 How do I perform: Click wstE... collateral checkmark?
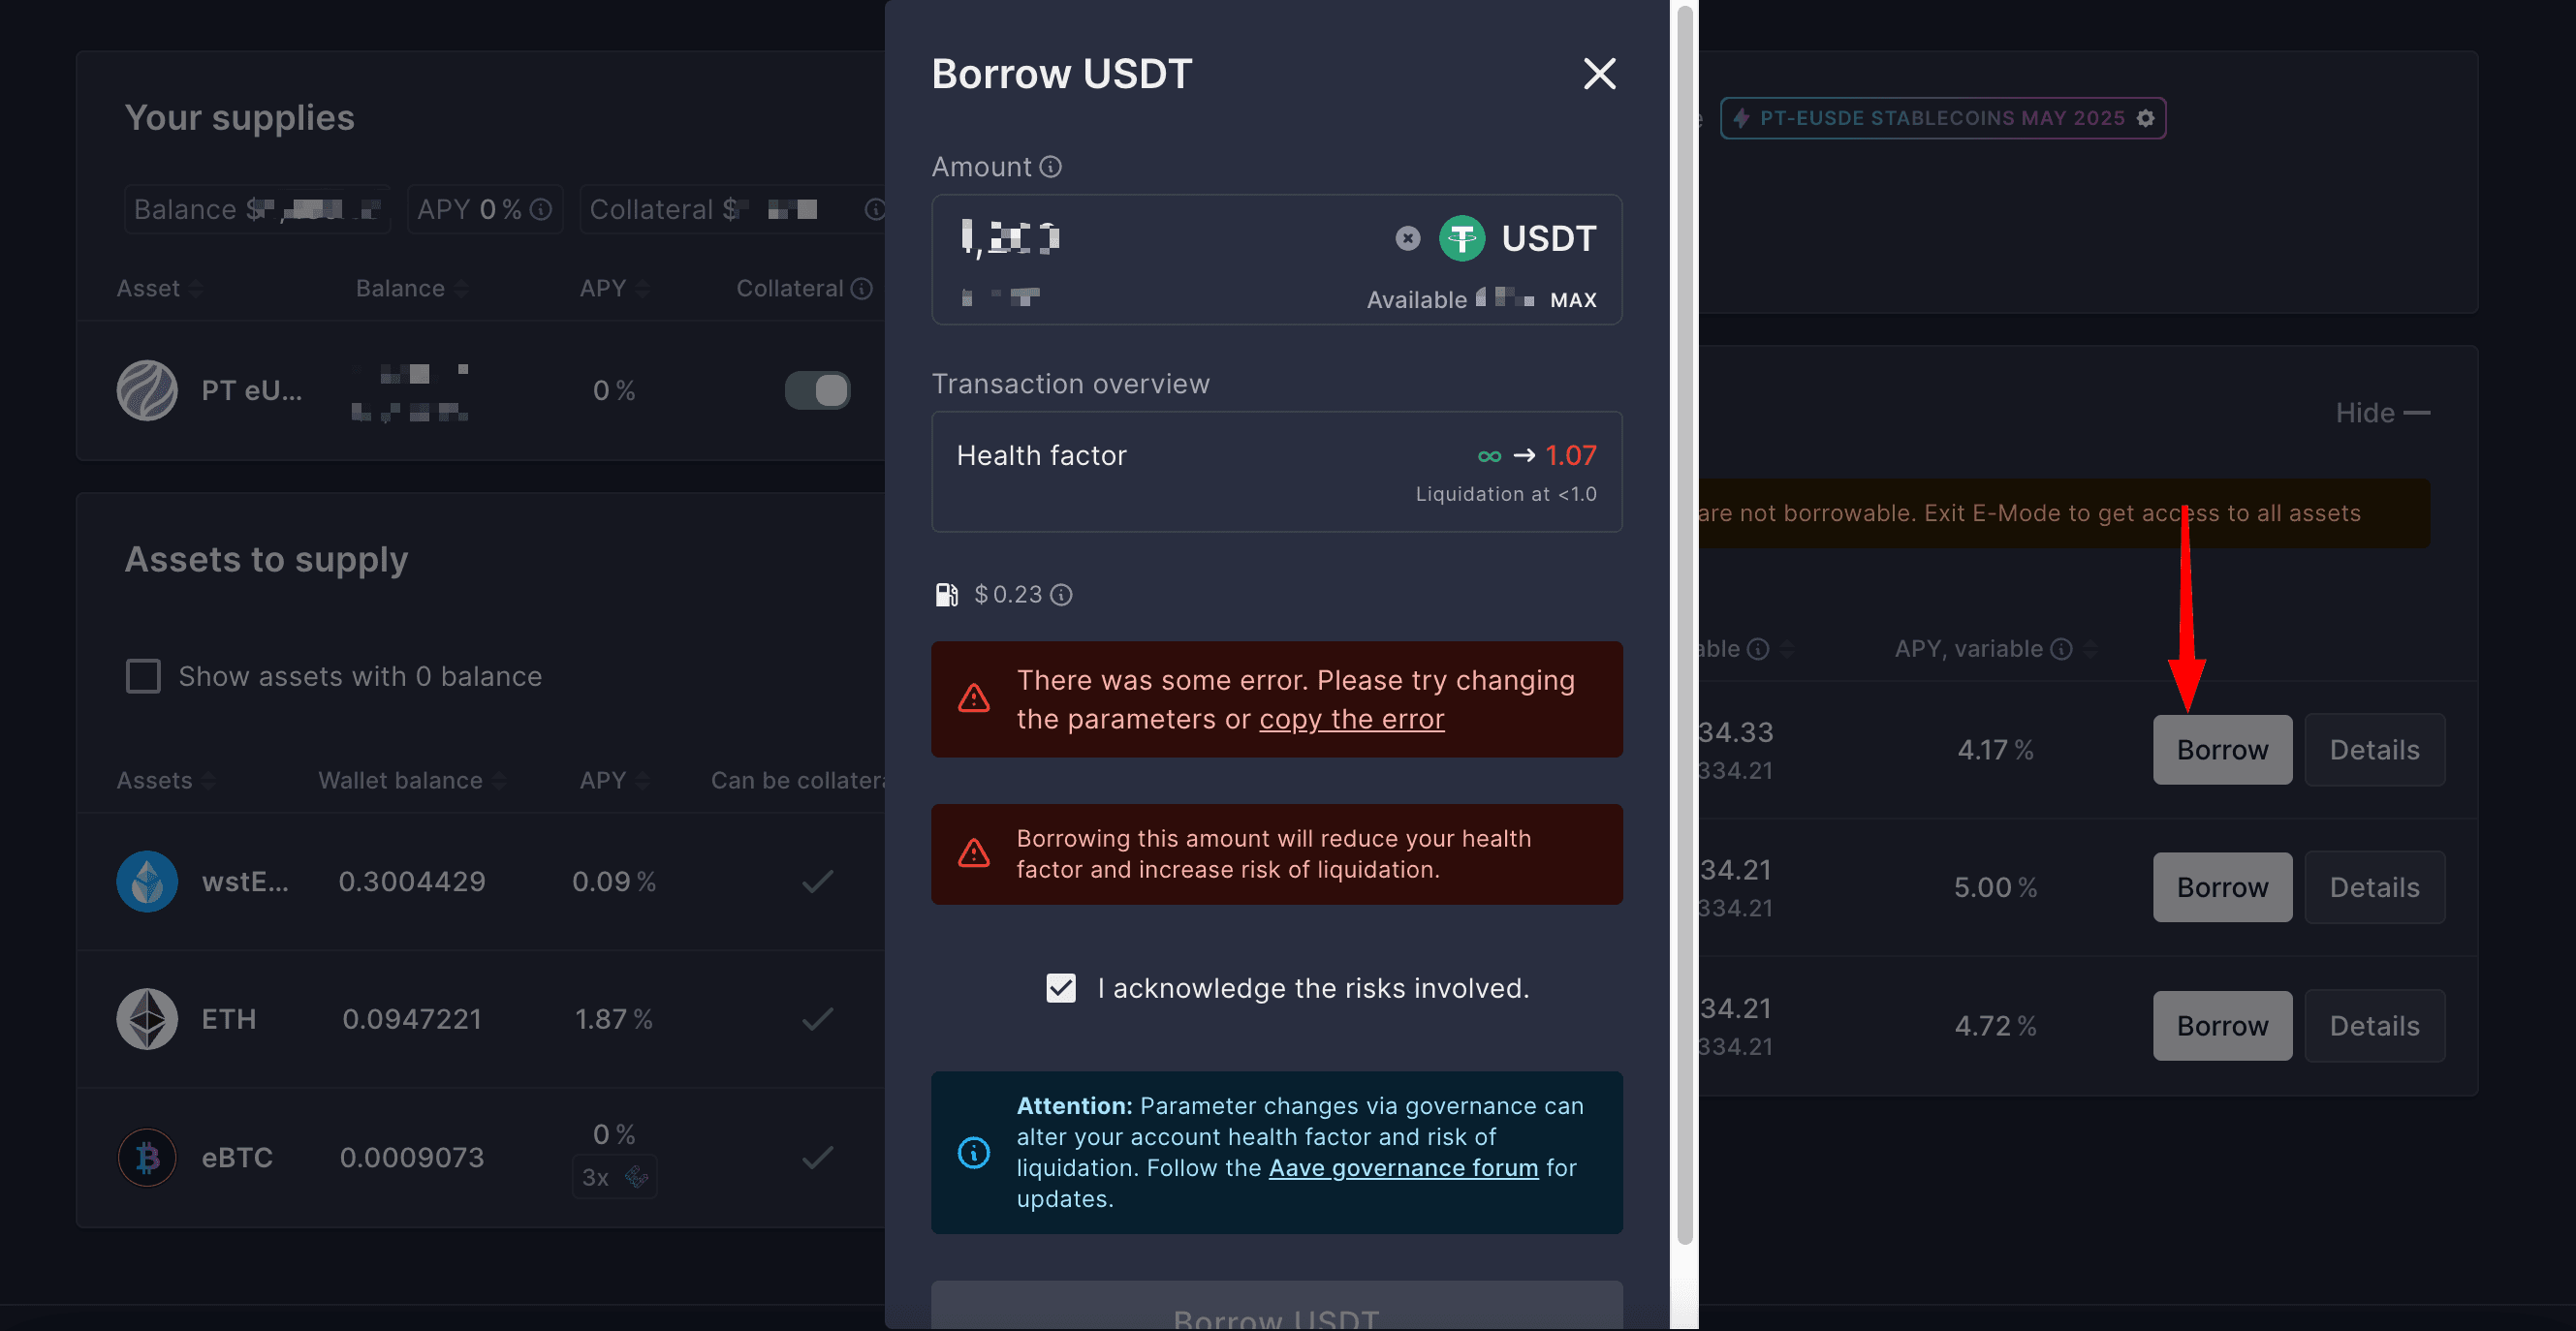point(817,882)
